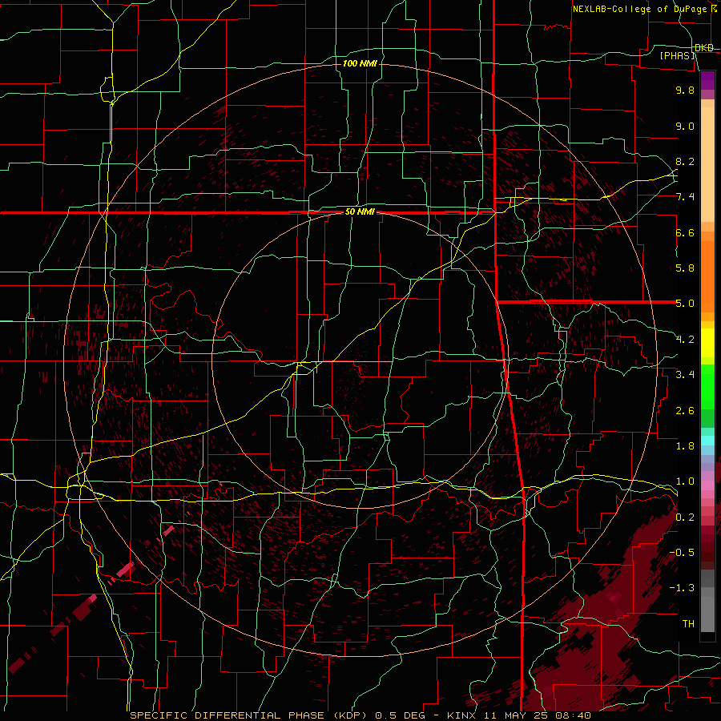Click the -0.5 scale label

(683, 553)
